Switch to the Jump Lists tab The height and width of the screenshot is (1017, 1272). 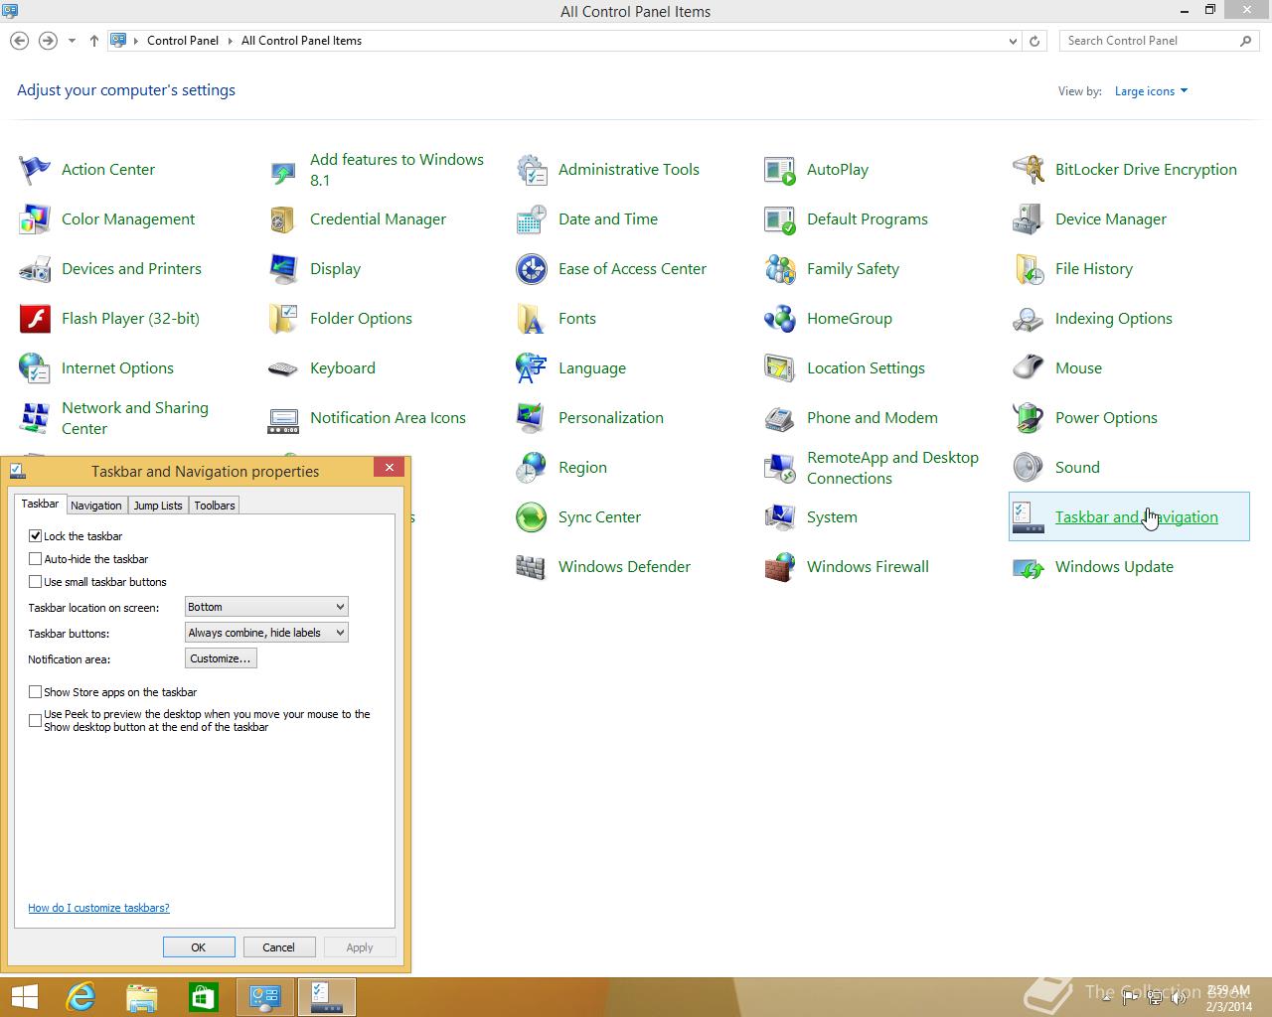click(x=158, y=506)
